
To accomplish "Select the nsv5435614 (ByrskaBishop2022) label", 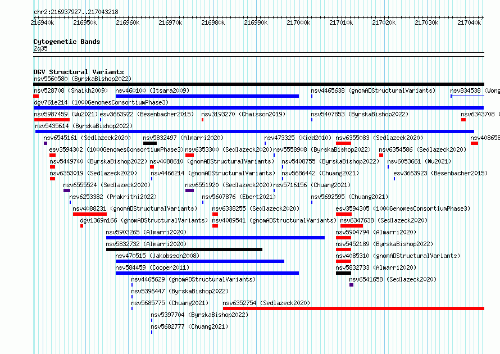I will point(84,126).
